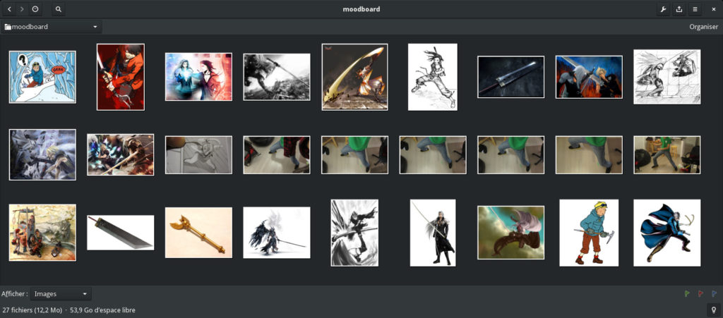The image size is (723, 318).
Task: Select the grey pencil drawing thumbnail
Action: coord(198,154)
